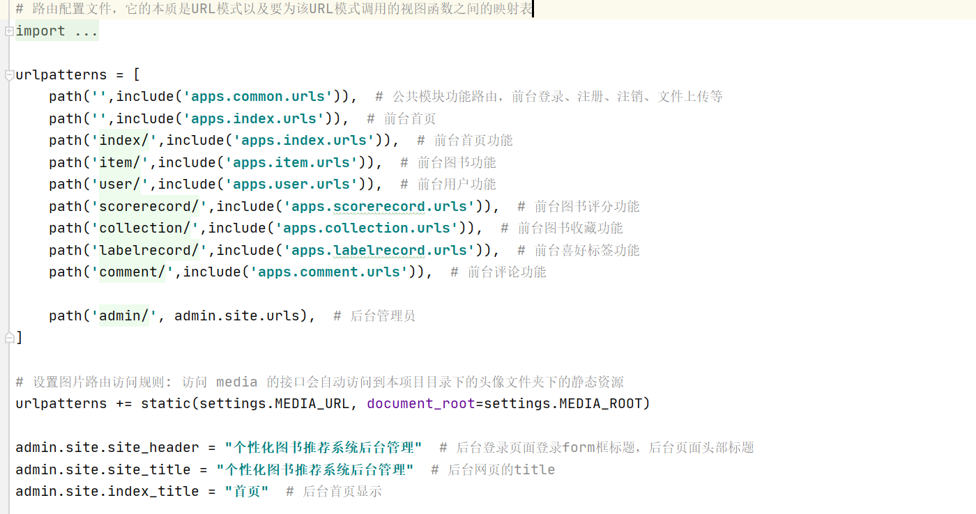Select the 'apps.index.urls' string beside comment 前台首页
Viewport: 976px width, 514px height.
[x=254, y=119]
